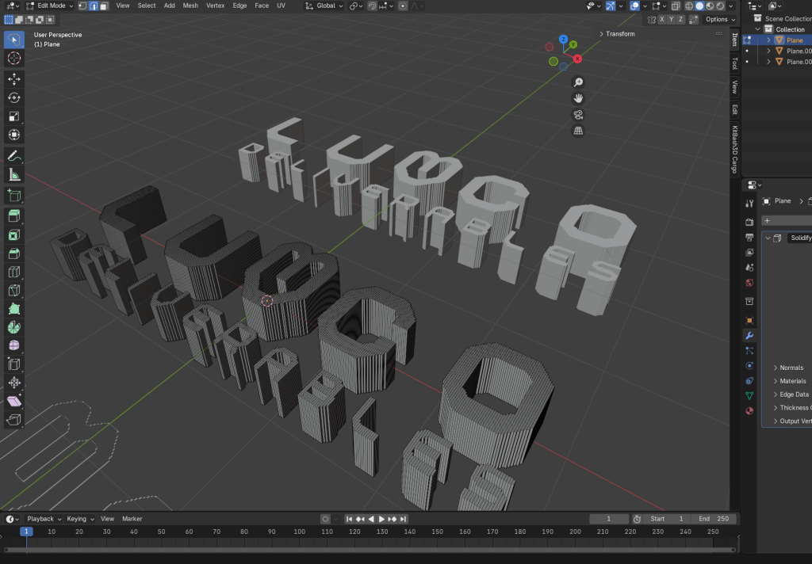Expand the Normals subpanel
The image size is (812, 564).
tap(791, 368)
